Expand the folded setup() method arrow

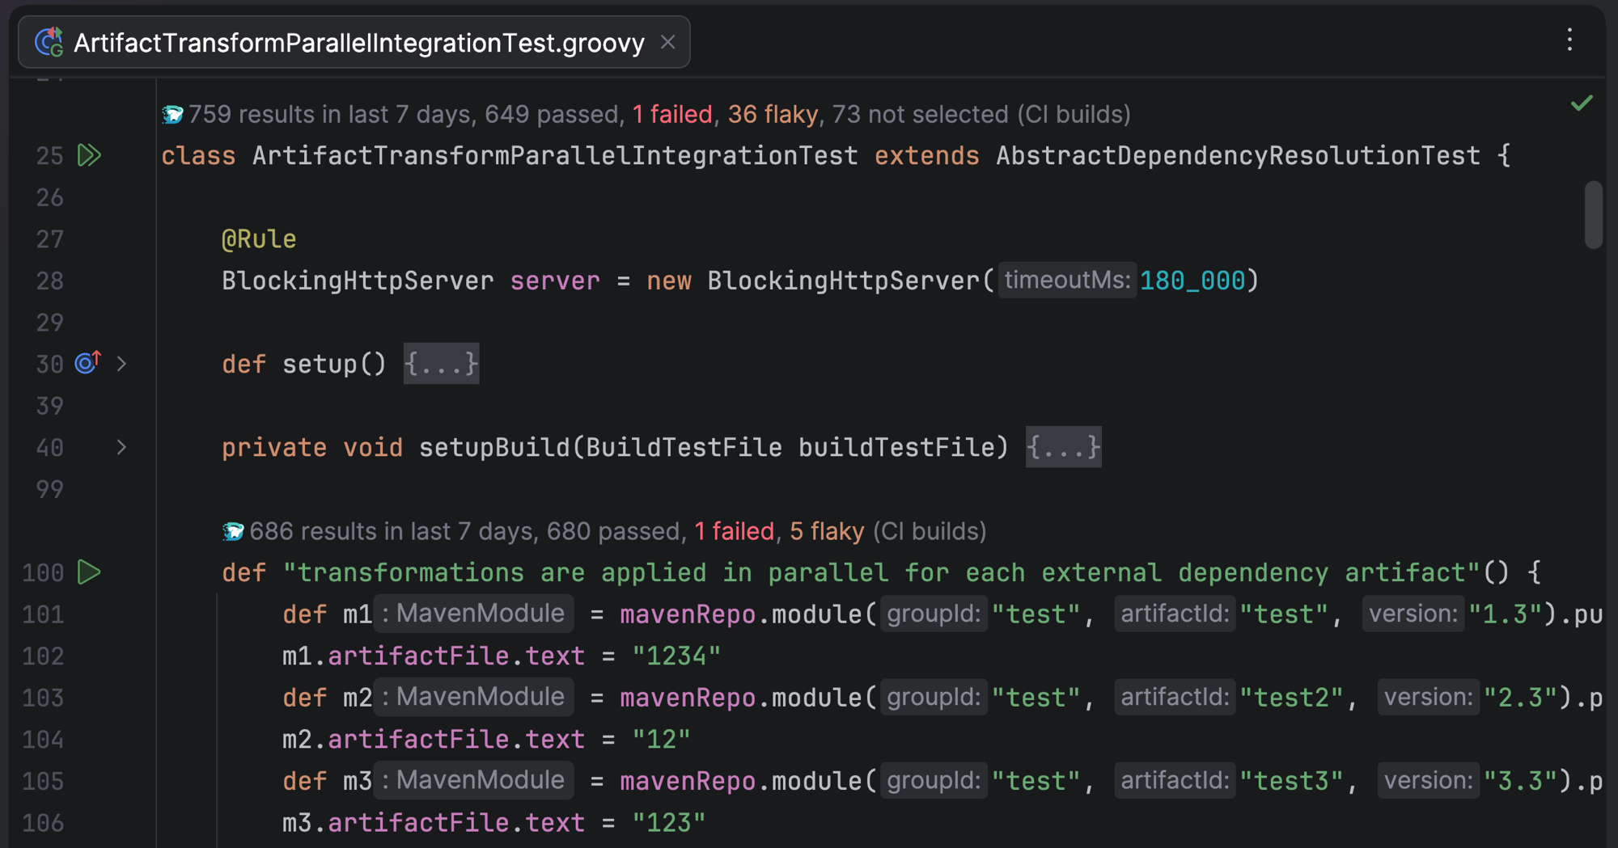(x=121, y=364)
